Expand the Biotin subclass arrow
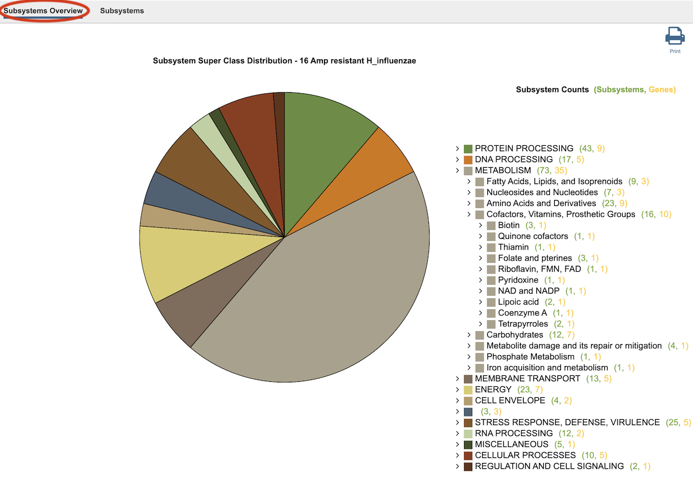The image size is (693, 485). 480,225
